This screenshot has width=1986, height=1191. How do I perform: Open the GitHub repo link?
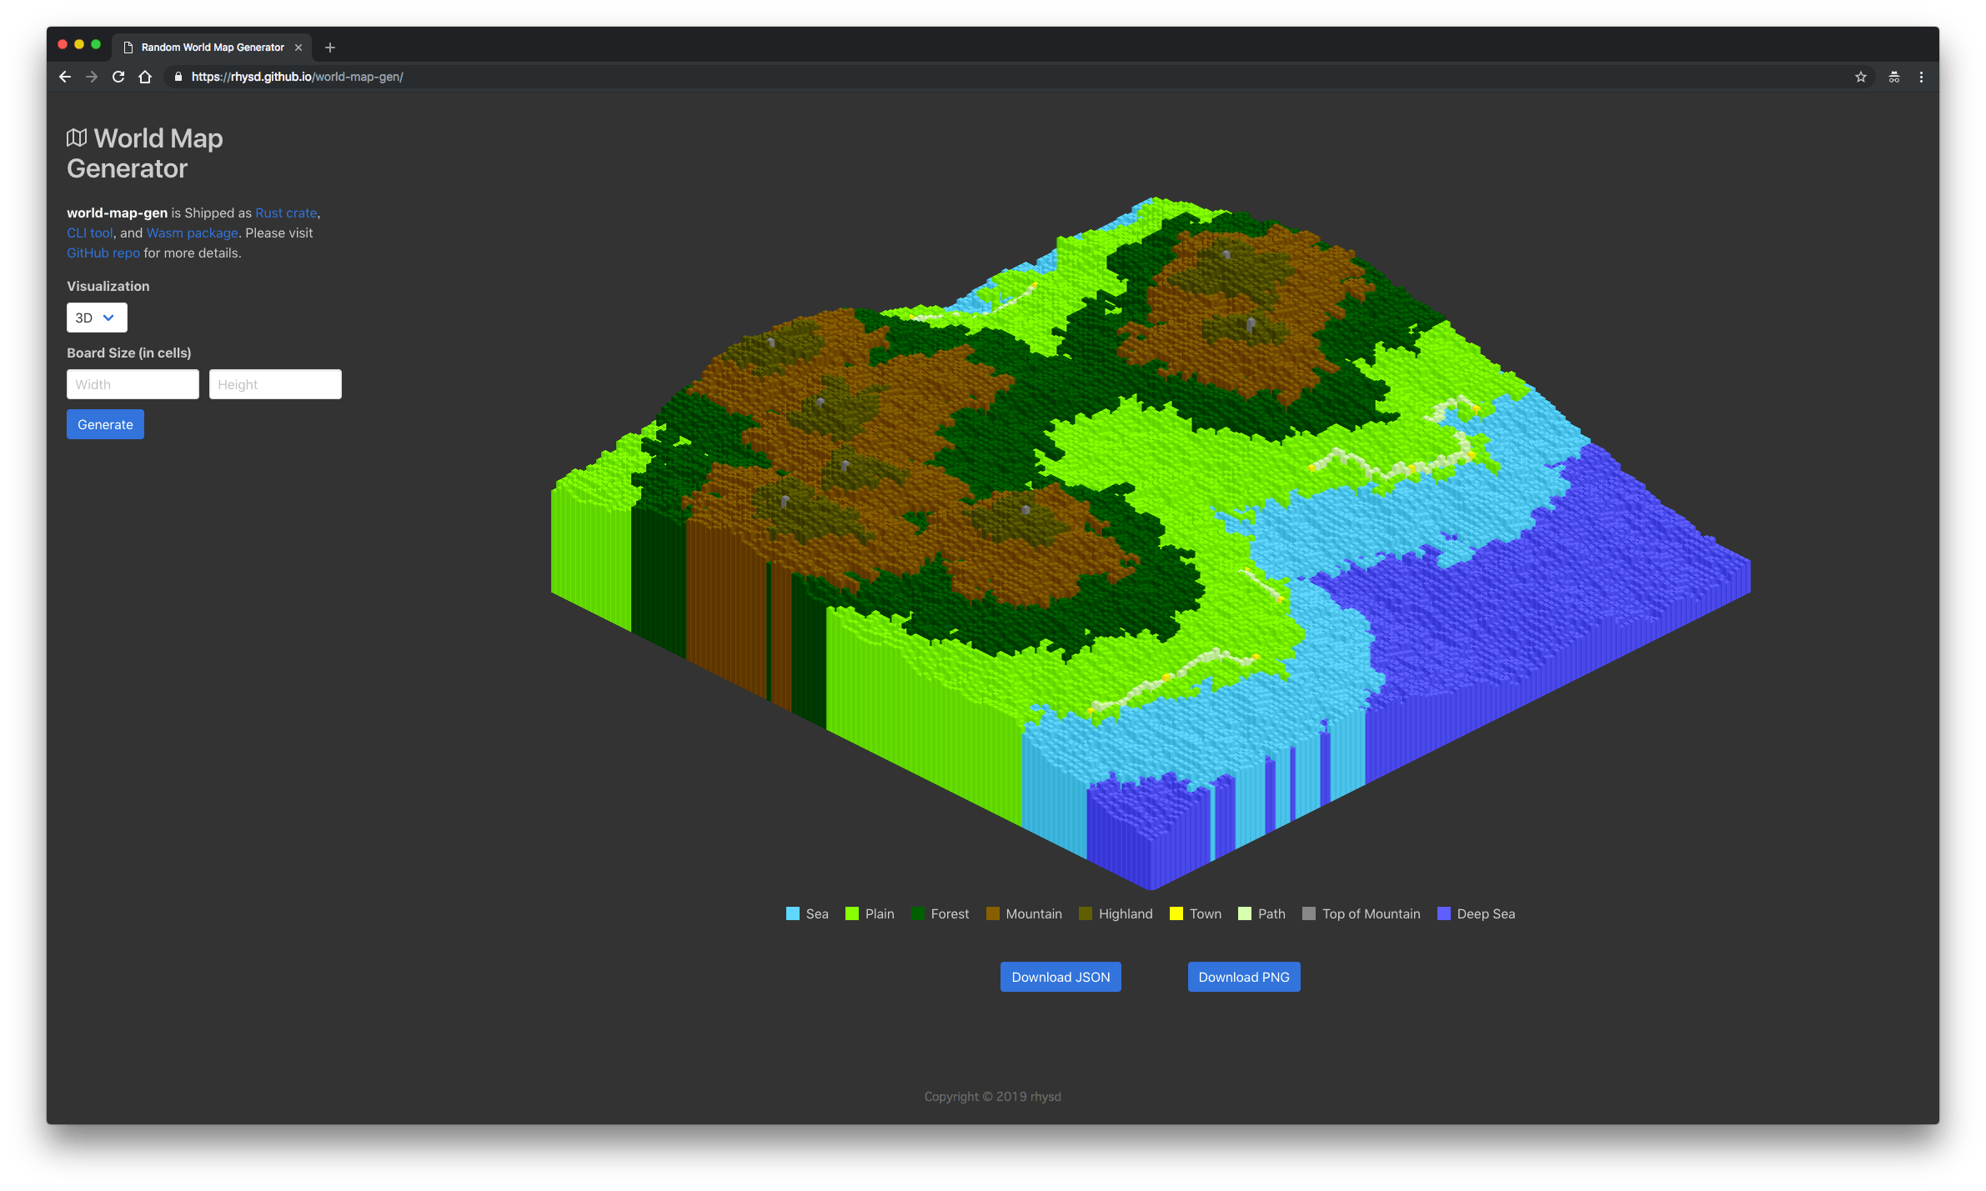[x=103, y=253]
